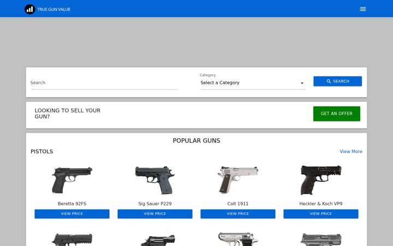This screenshot has height=246, width=393.
Task: Click the Colt 1911 pistol image
Action: (x=238, y=180)
